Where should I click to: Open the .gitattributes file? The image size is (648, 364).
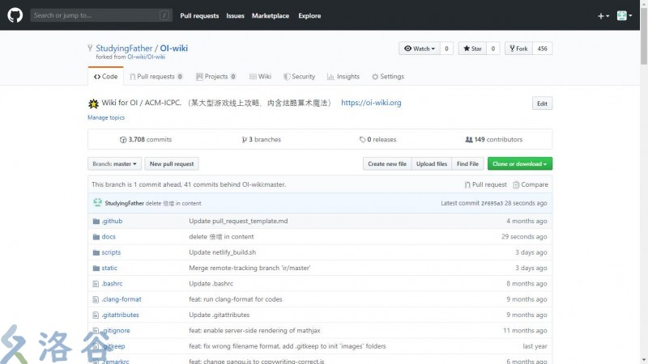120,315
